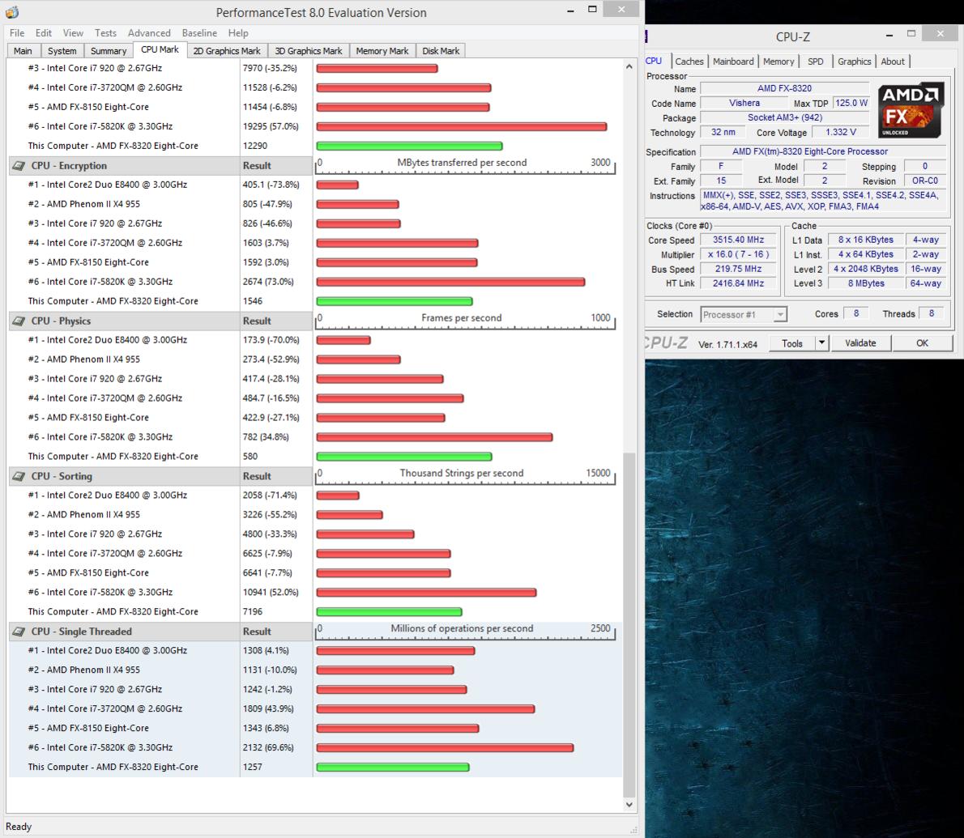Click Sorting This Computer result 7196
964x838 pixels.
click(x=253, y=612)
